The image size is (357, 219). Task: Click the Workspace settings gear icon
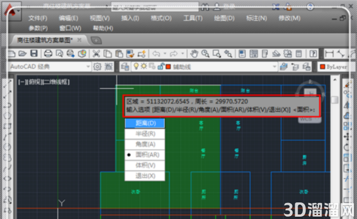pos(97,67)
